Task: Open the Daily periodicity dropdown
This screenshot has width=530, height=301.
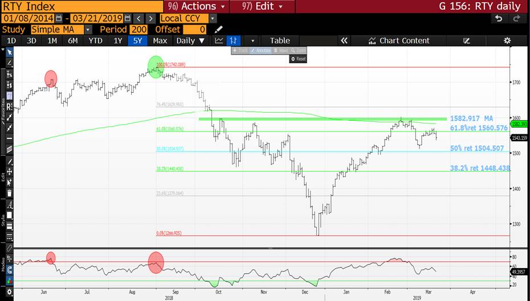Action: (x=190, y=40)
